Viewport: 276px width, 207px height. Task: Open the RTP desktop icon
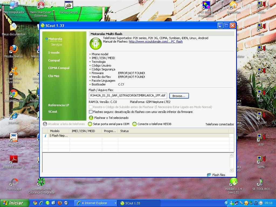coord(261,140)
